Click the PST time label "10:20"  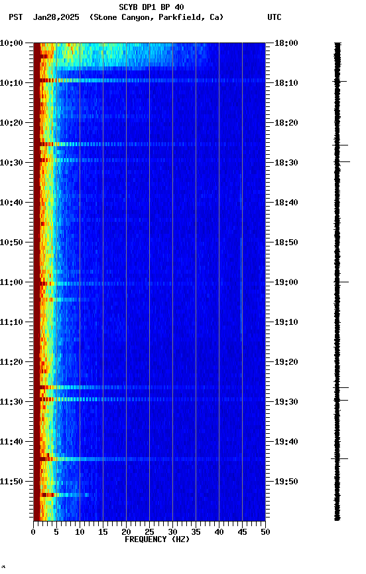11,123
